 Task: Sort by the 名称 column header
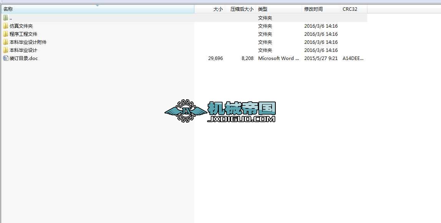[97, 9]
